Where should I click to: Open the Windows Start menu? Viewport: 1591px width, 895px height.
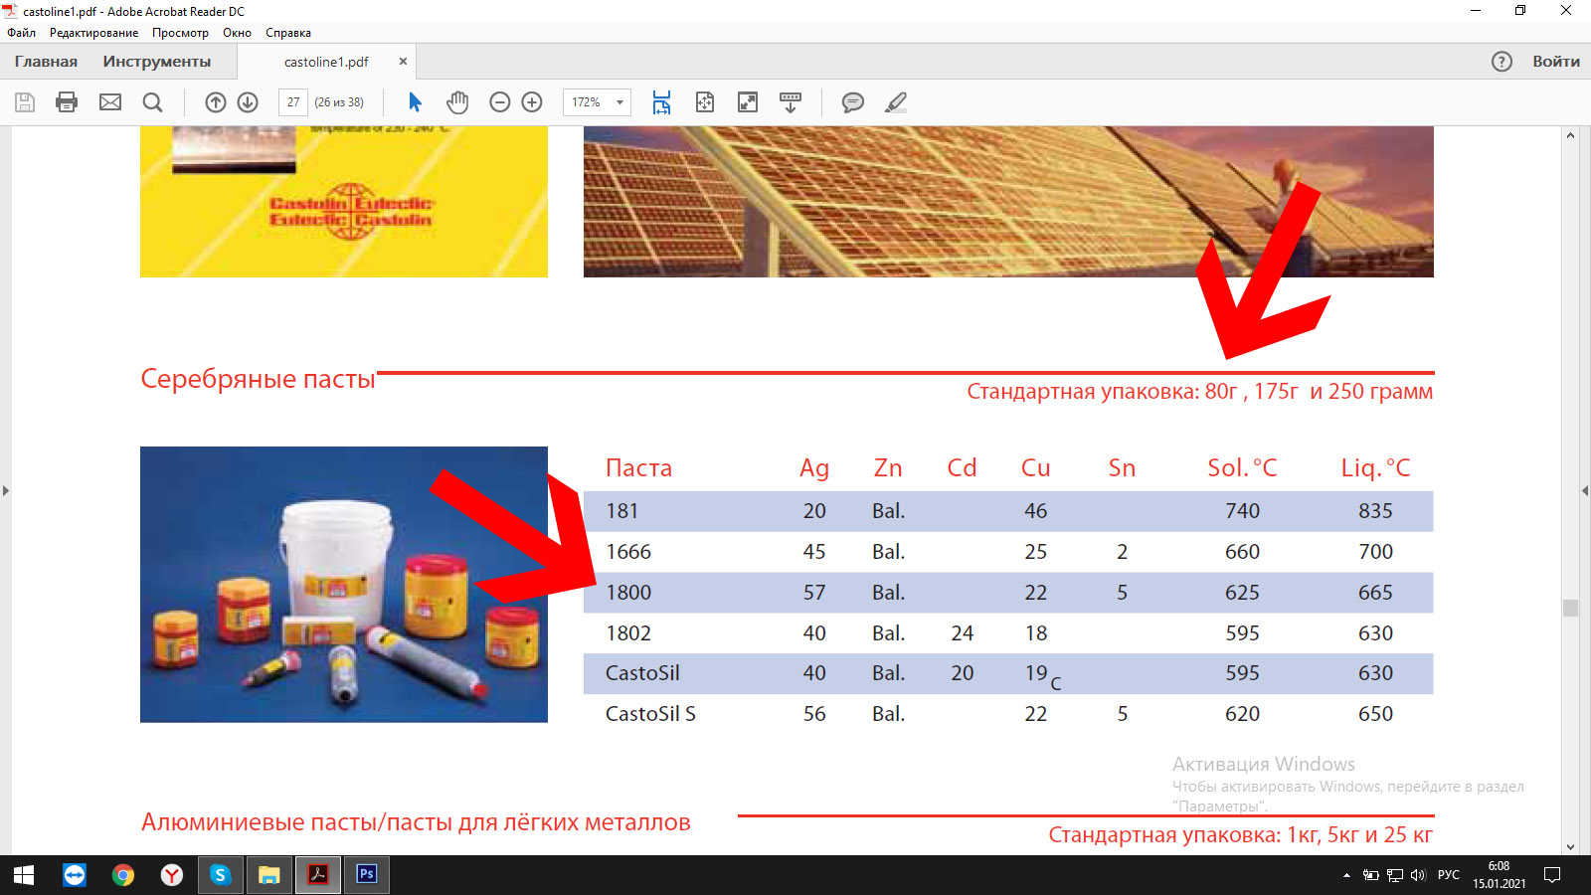pos(24,875)
